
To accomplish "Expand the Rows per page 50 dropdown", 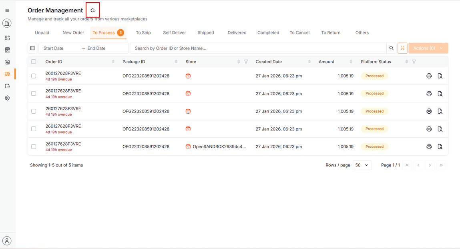I will click(x=362, y=165).
